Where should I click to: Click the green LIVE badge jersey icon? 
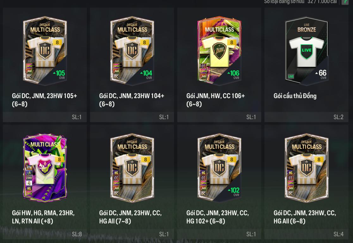tap(307, 52)
